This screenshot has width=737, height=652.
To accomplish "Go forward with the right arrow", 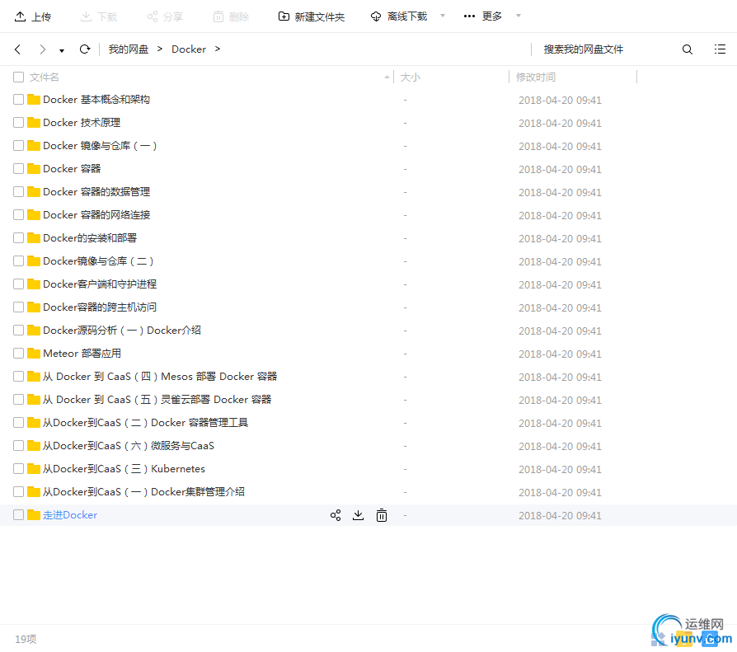I will tap(43, 49).
